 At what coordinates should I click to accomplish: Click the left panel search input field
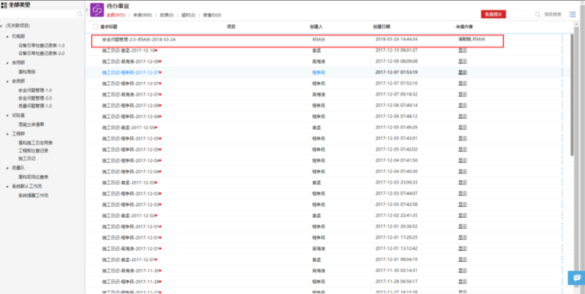pyautogui.click(x=38, y=14)
